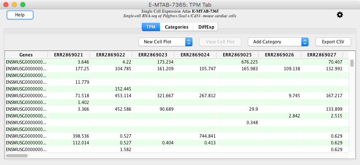Select the ERR2869024 column header
The height and width of the screenshot is (165, 360).
point(195,55)
